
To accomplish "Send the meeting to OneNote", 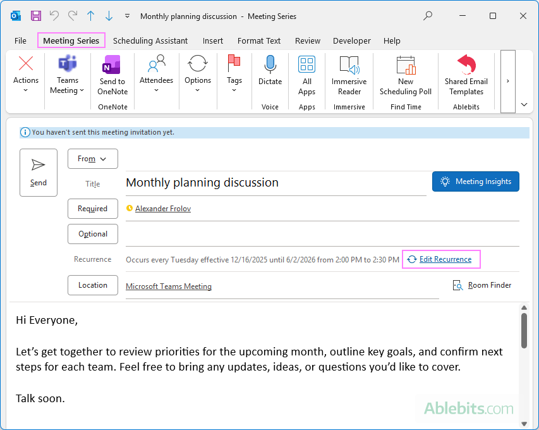I will coord(112,71).
